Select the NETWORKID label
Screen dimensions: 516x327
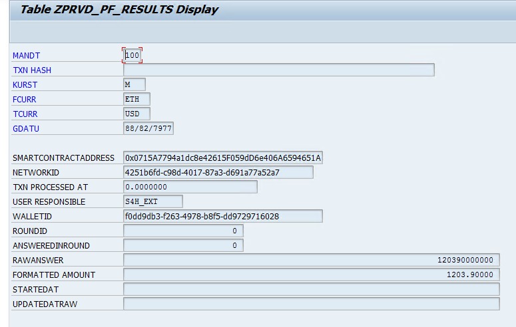tap(36, 173)
